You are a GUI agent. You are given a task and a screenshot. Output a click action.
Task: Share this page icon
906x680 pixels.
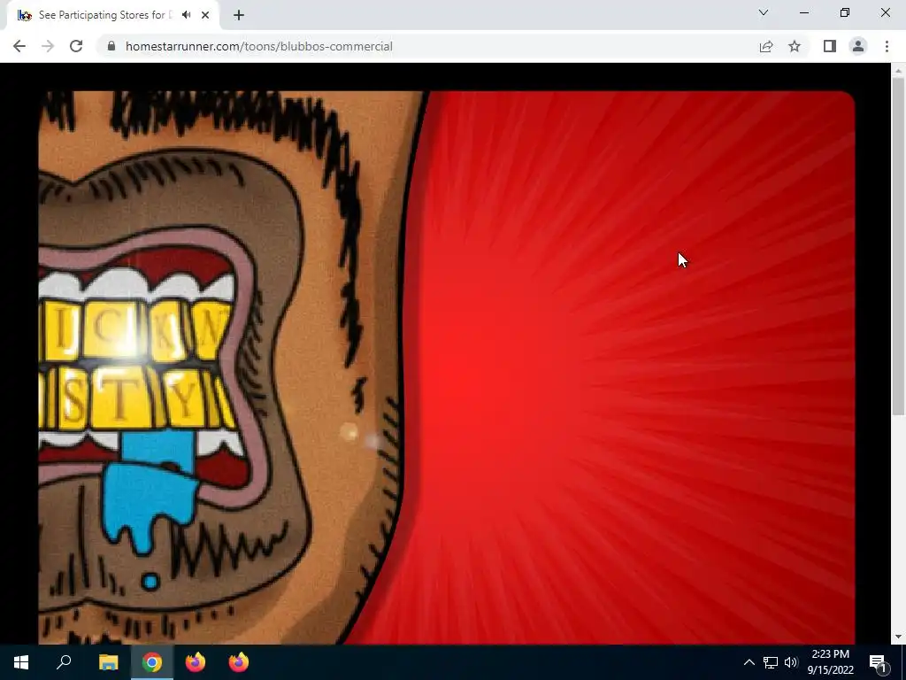pyautogui.click(x=766, y=46)
